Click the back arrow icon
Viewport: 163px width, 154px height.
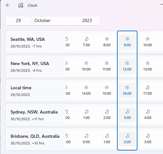click(x=8, y=5)
